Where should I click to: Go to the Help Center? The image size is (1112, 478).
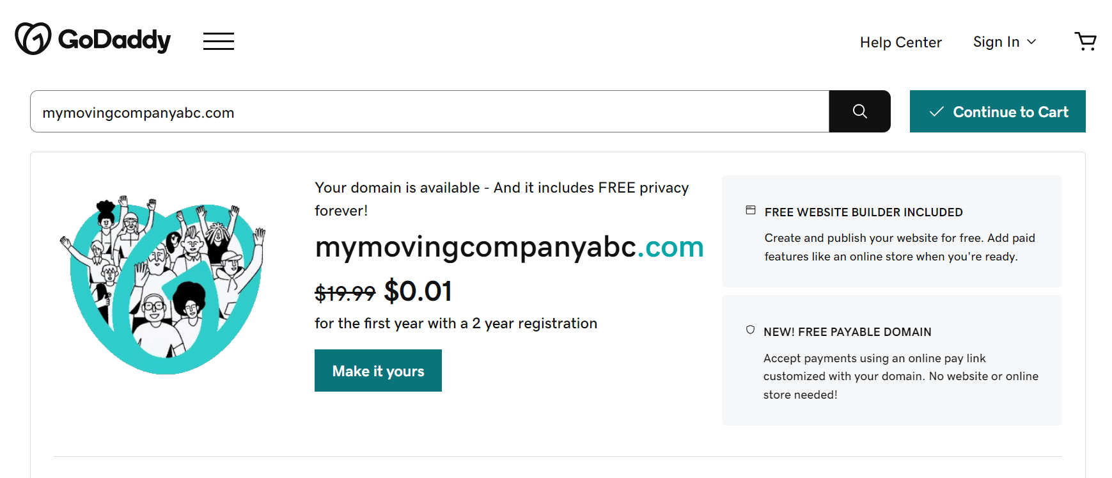[x=900, y=42]
